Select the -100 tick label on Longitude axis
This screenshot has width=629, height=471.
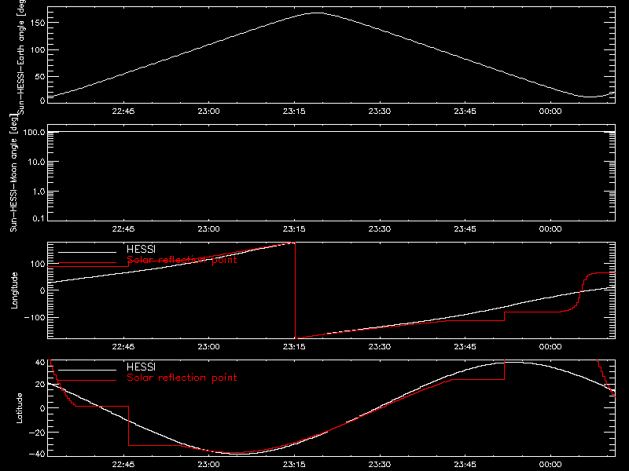(x=35, y=317)
